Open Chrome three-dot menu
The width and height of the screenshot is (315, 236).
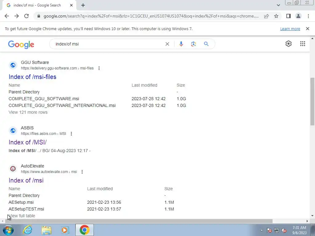tap(308, 16)
